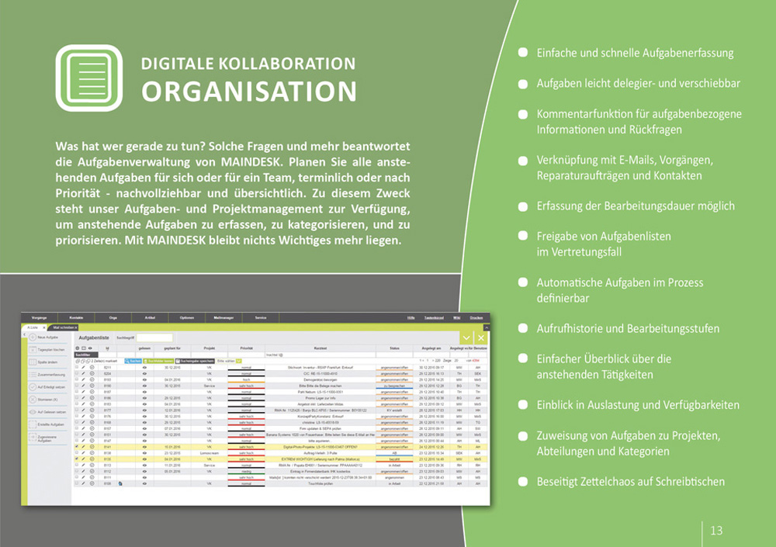Screen dimensions: 776x547
Task: Open the attachment icon in Touchfolie prüfen row
Action: [x=120, y=483]
